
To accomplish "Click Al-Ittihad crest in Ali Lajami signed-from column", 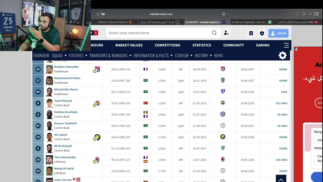I will tap(223, 137).
